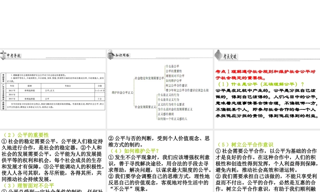The height and width of the screenshot is (192, 320).
Task: Click the red heading 考点1 理解遵守社会规则
Action: tap(266, 75)
